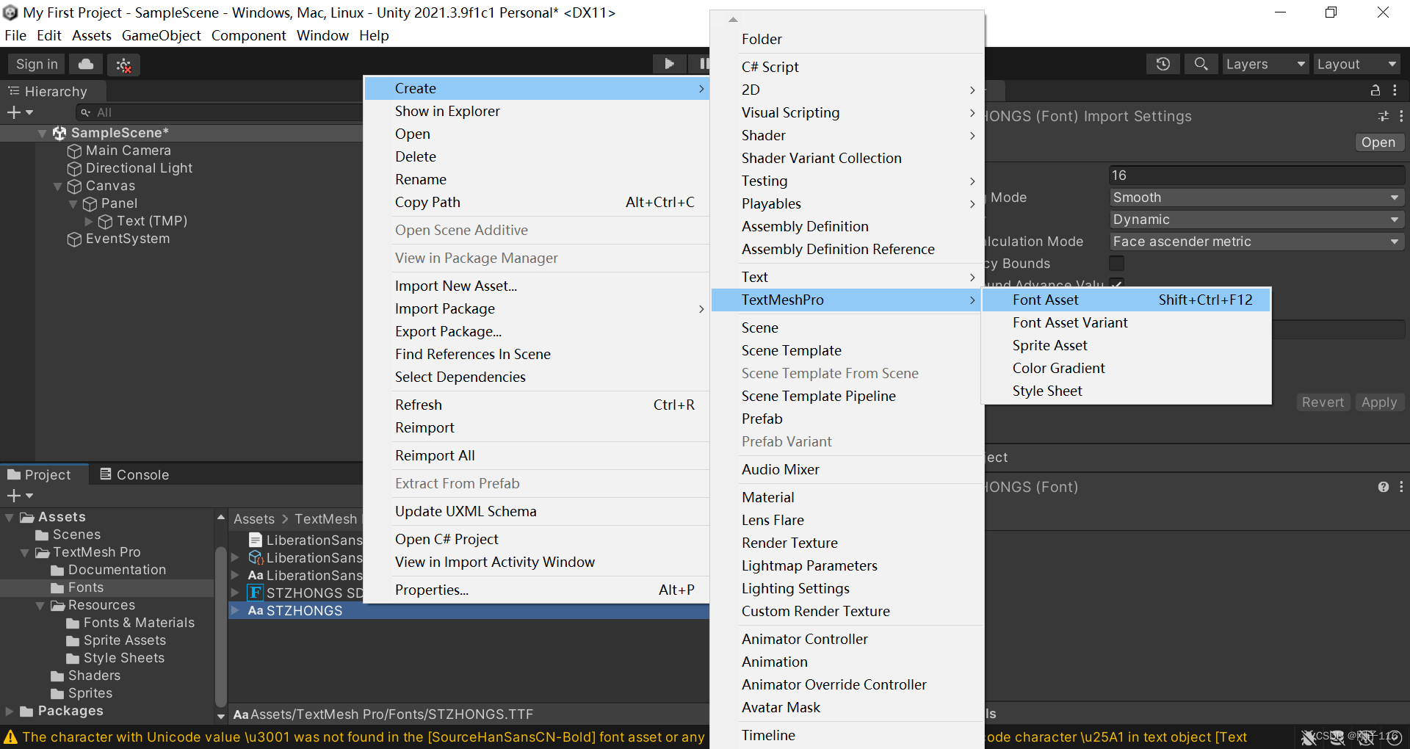Viewport: 1410px width, 749px height.
Task: Select the Shaders folder icon
Action: pos(57,676)
